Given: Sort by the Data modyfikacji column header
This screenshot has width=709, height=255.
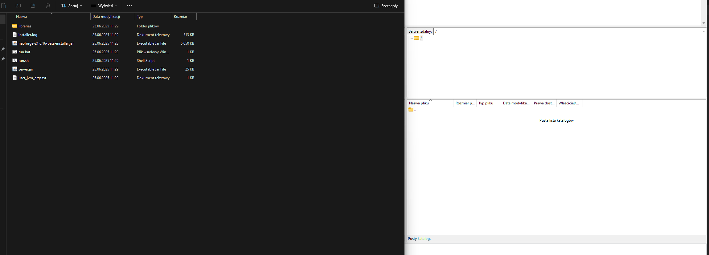Looking at the screenshot, I should [x=106, y=17].
